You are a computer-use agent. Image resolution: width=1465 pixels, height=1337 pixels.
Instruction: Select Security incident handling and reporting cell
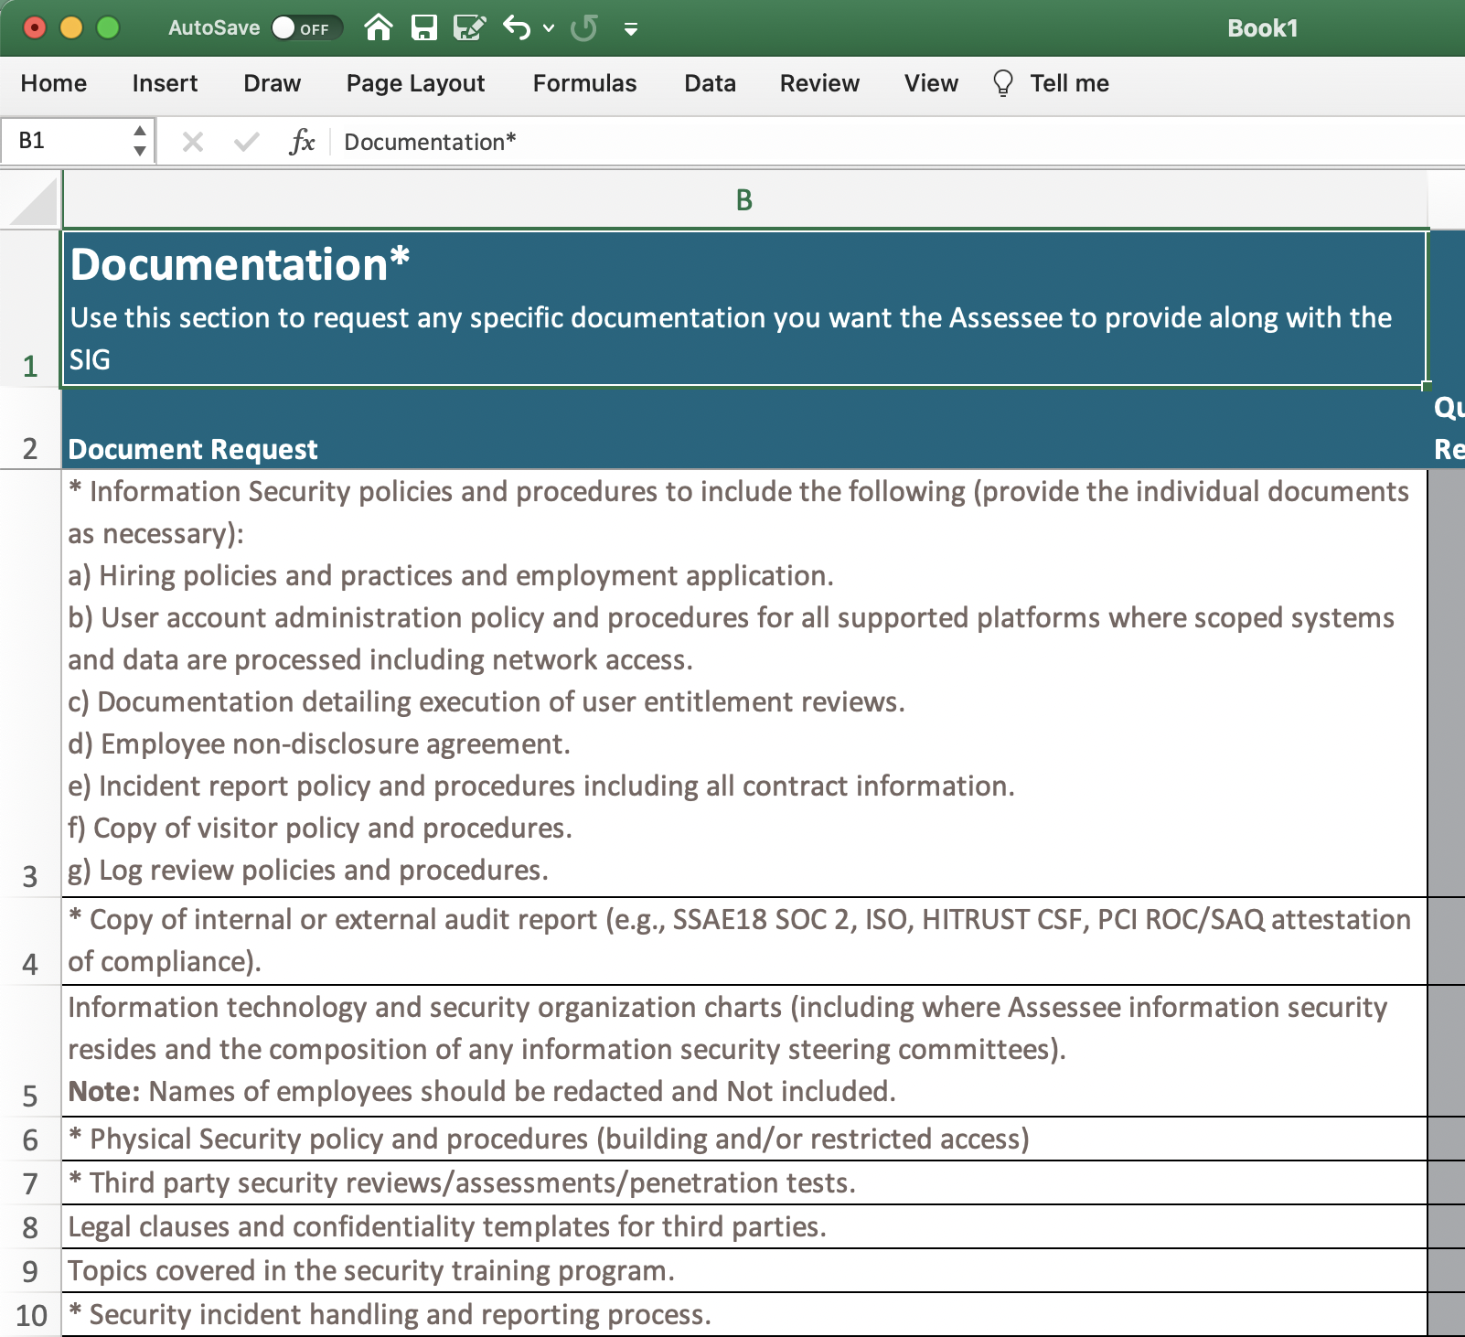pyautogui.click(x=744, y=1315)
